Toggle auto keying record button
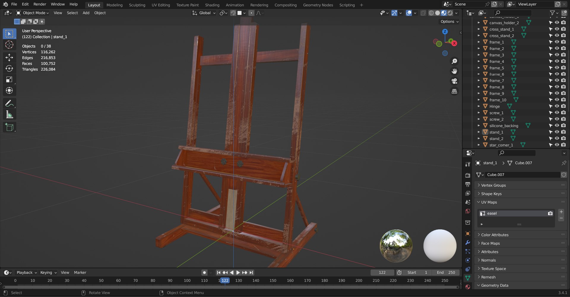 tap(204, 272)
